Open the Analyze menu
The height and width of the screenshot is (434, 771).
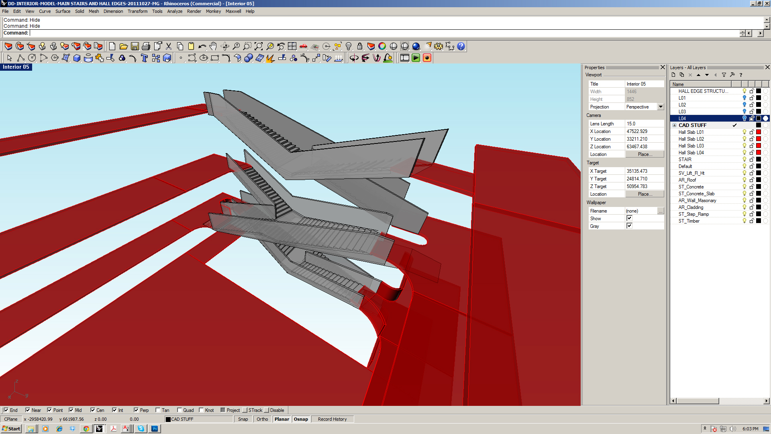point(175,11)
